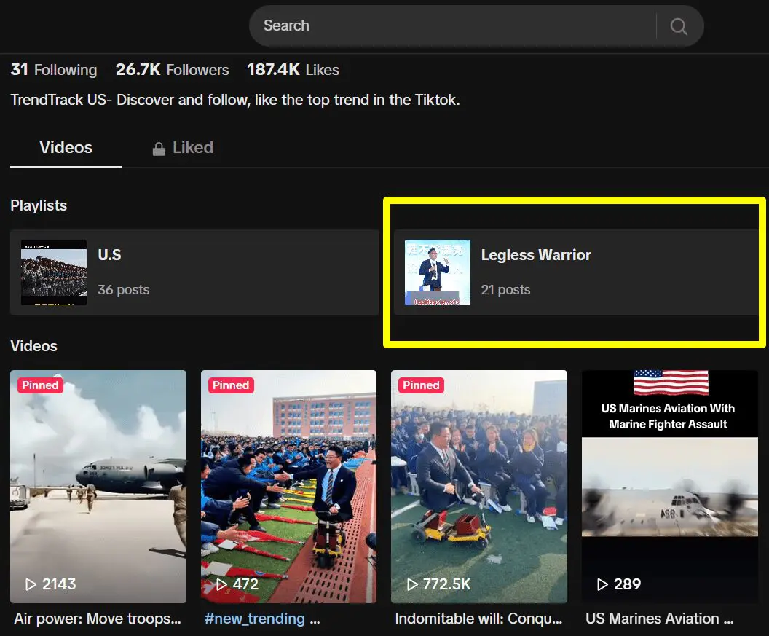The width and height of the screenshot is (769, 636).
Task: View the 31 Following list
Action: click(54, 70)
